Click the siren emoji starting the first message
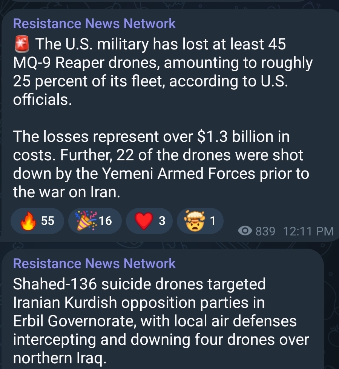 pos(22,44)
